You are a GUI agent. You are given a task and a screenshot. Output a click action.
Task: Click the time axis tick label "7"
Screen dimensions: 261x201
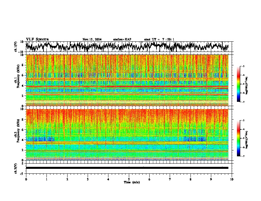coord(170,179)
